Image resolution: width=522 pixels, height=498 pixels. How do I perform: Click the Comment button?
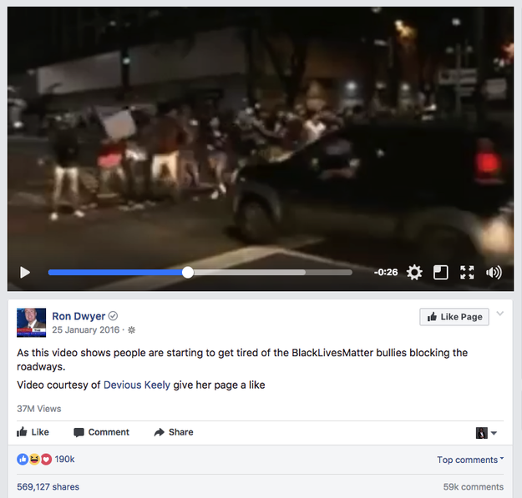[101, 432]
